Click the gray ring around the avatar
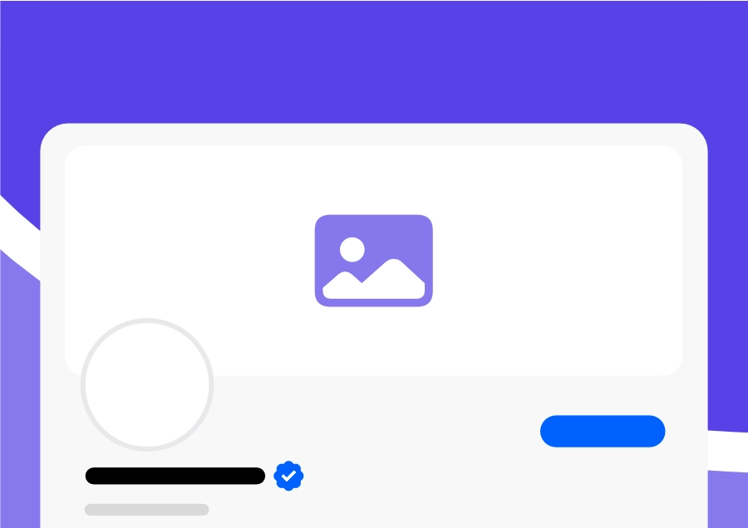This screenshot has height=528, width=748. 147,320
